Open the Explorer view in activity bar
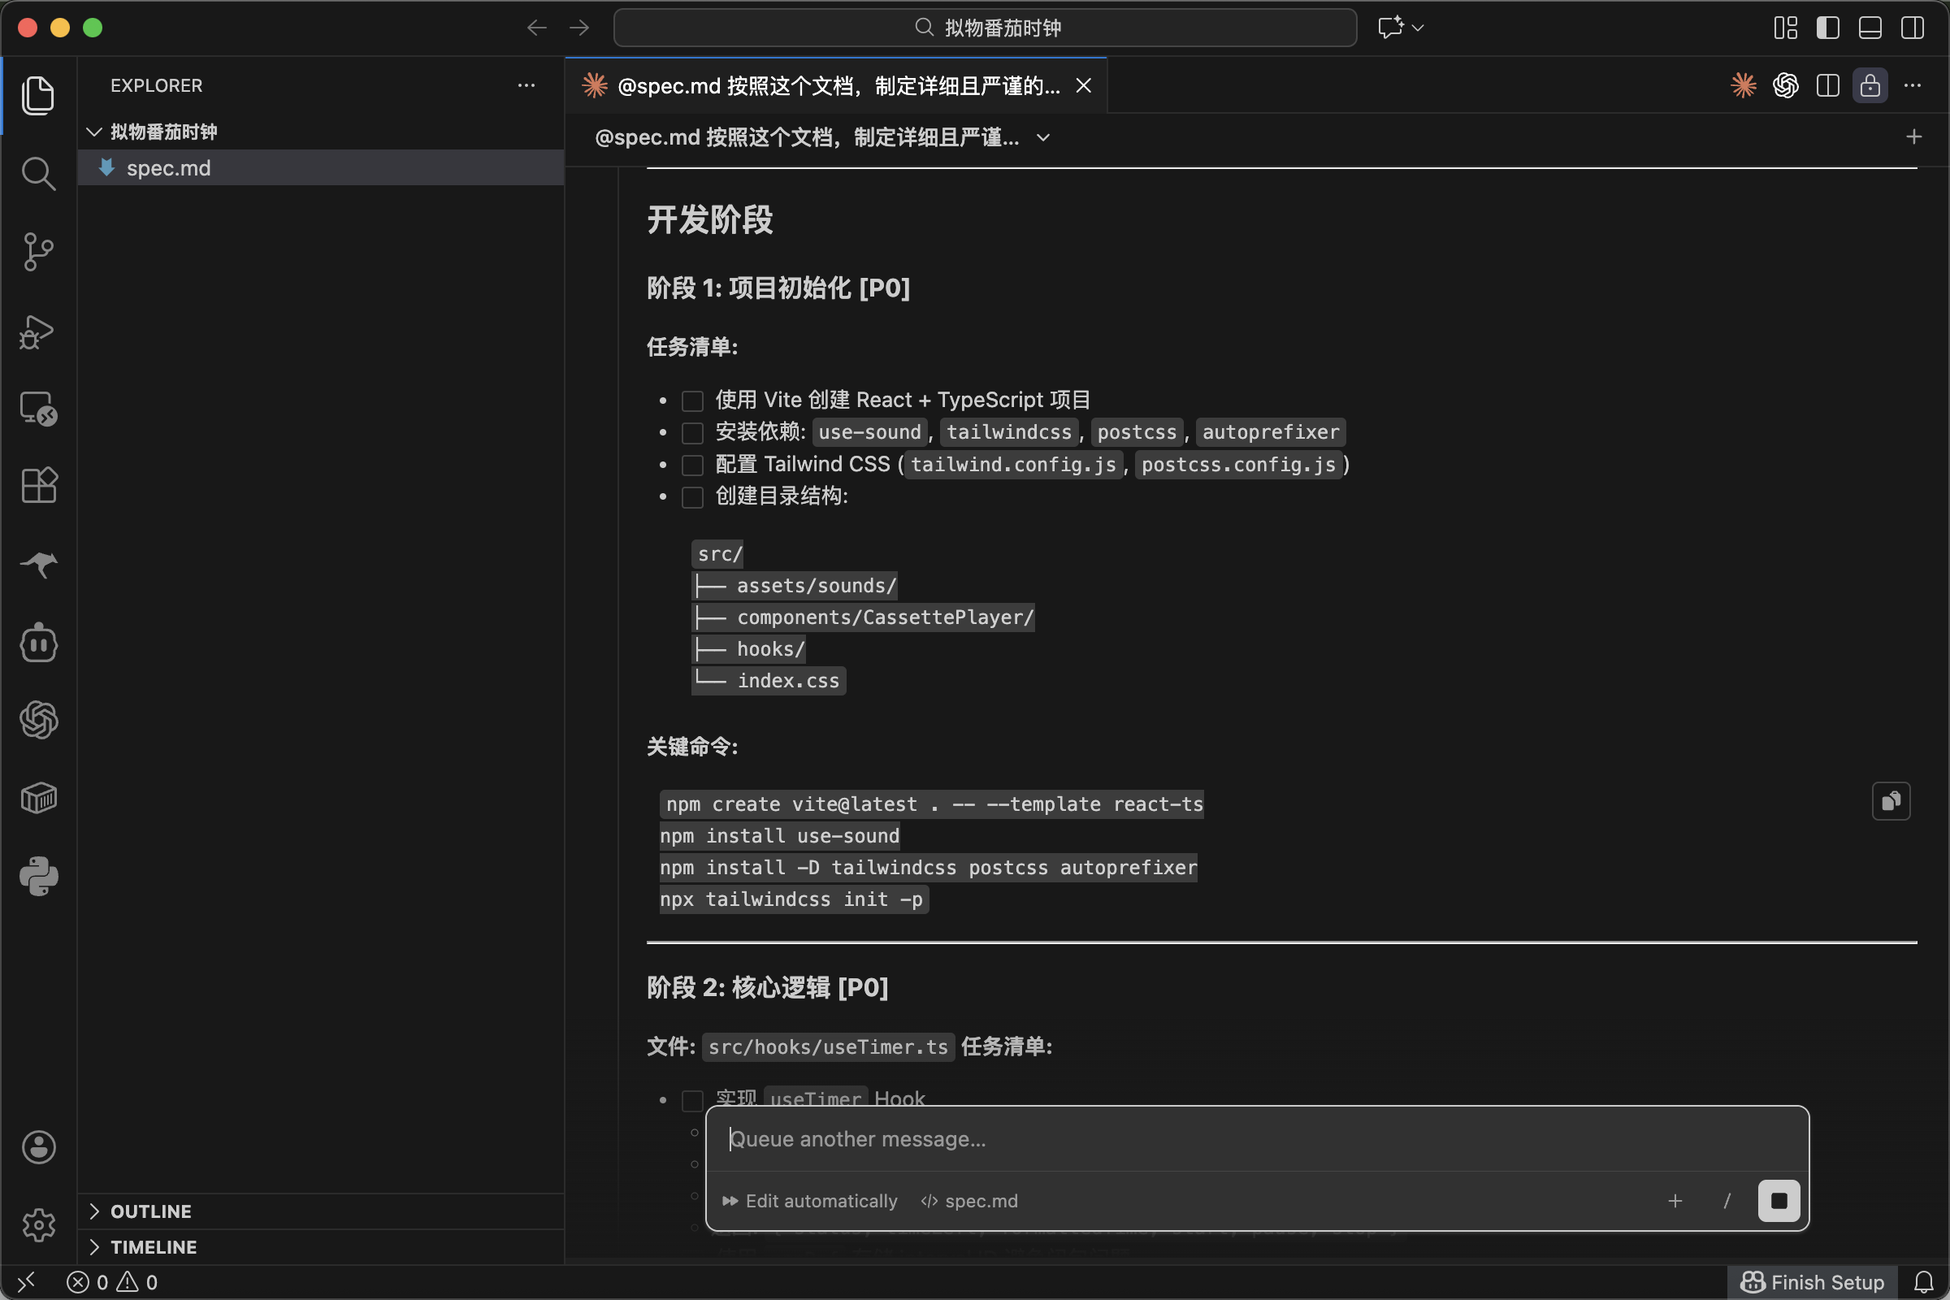This screenshot has height=1300, width=1950. point(38,95)
